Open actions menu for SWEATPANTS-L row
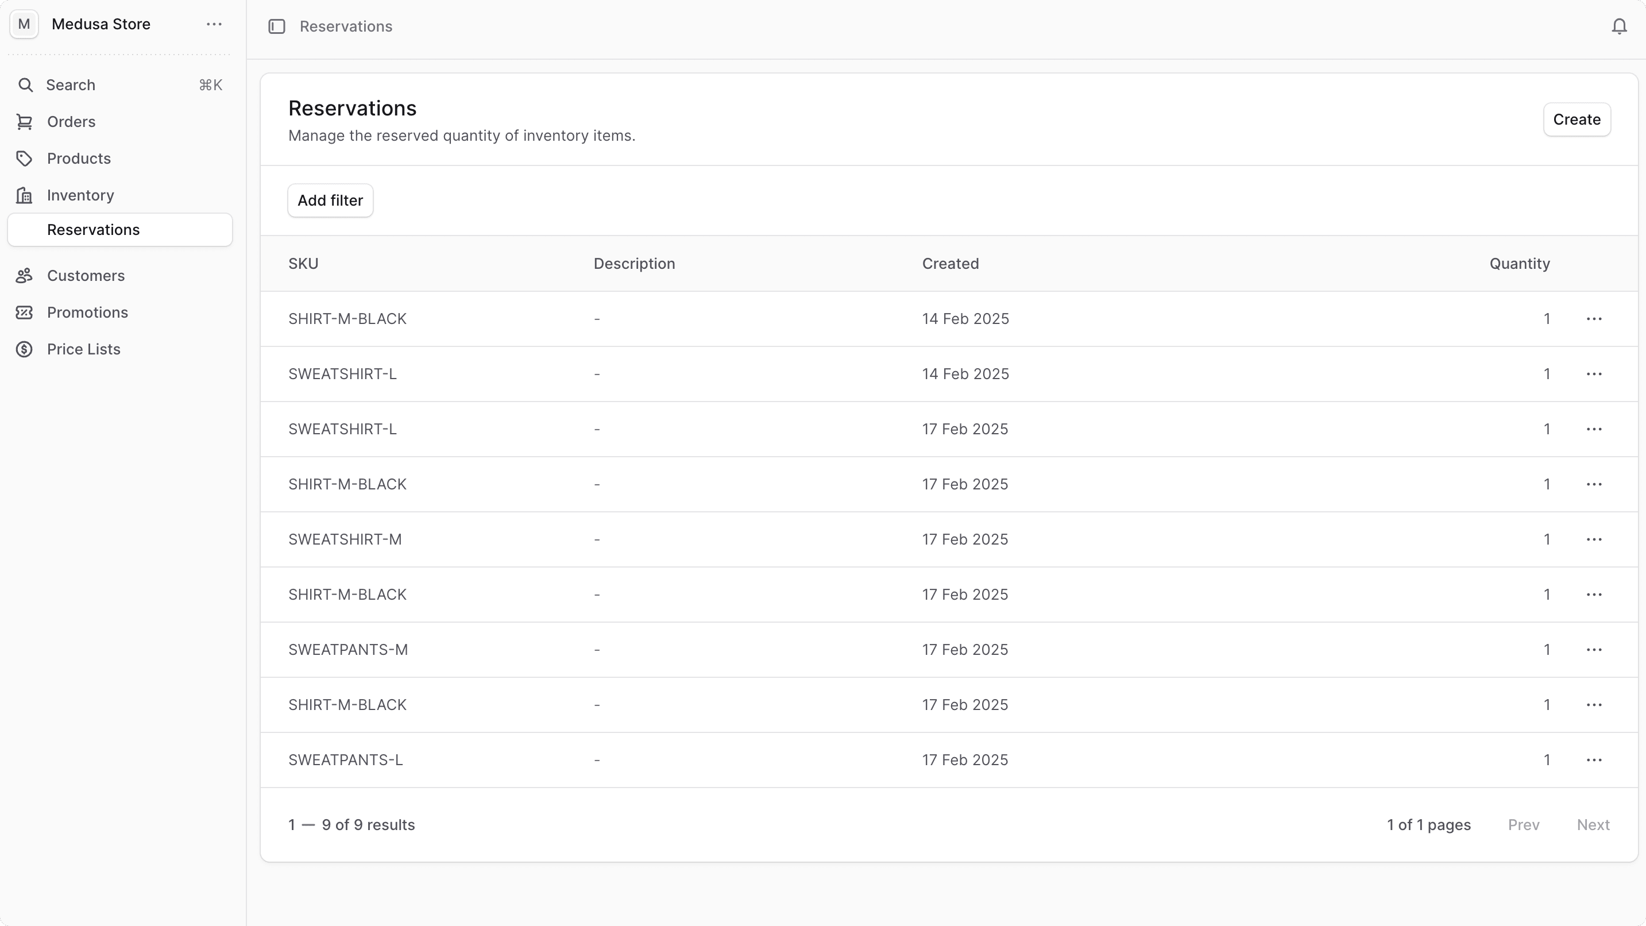The image size is (1646, 926). (1594, 760)
